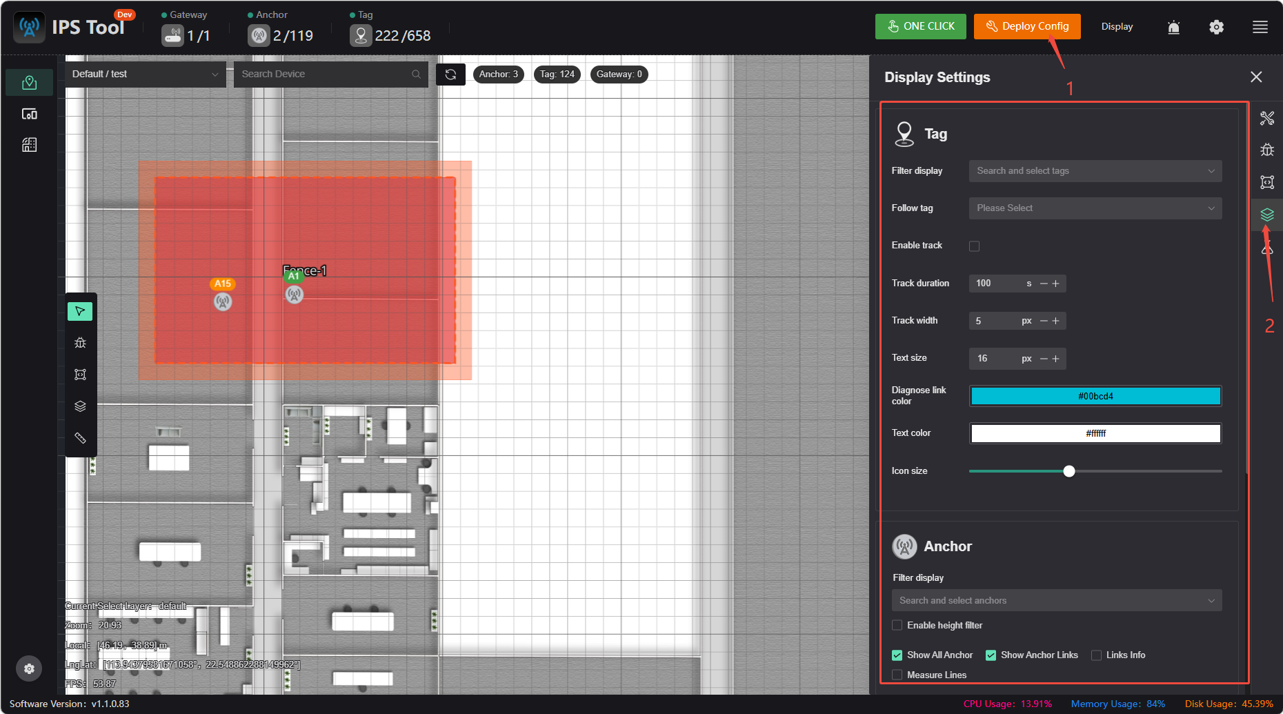Decrease Text size value
Screen dimensions: 1283x714
pyautogui.click(x=1044, y=359)
